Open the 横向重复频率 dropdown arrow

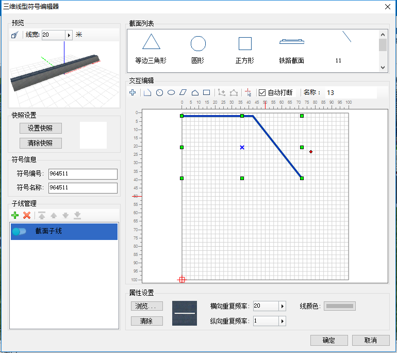pyautogui.click(x=283, y=306)
